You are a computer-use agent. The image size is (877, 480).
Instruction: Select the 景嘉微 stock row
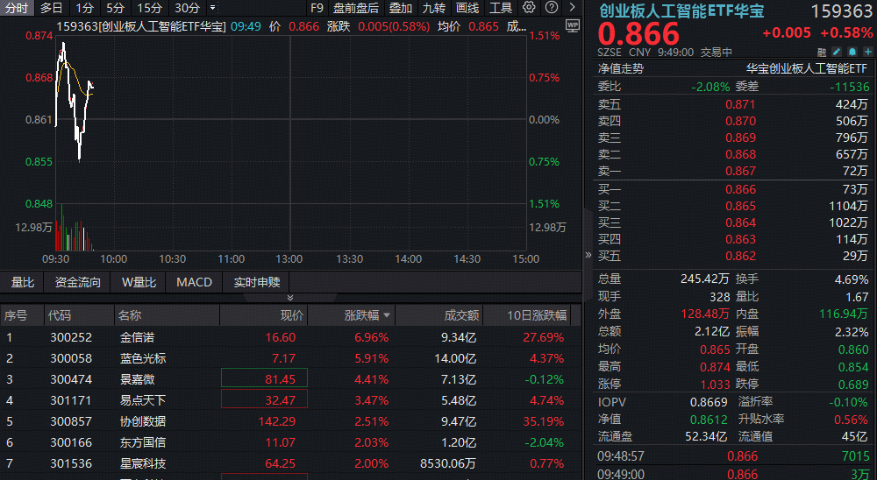point(290,379)
